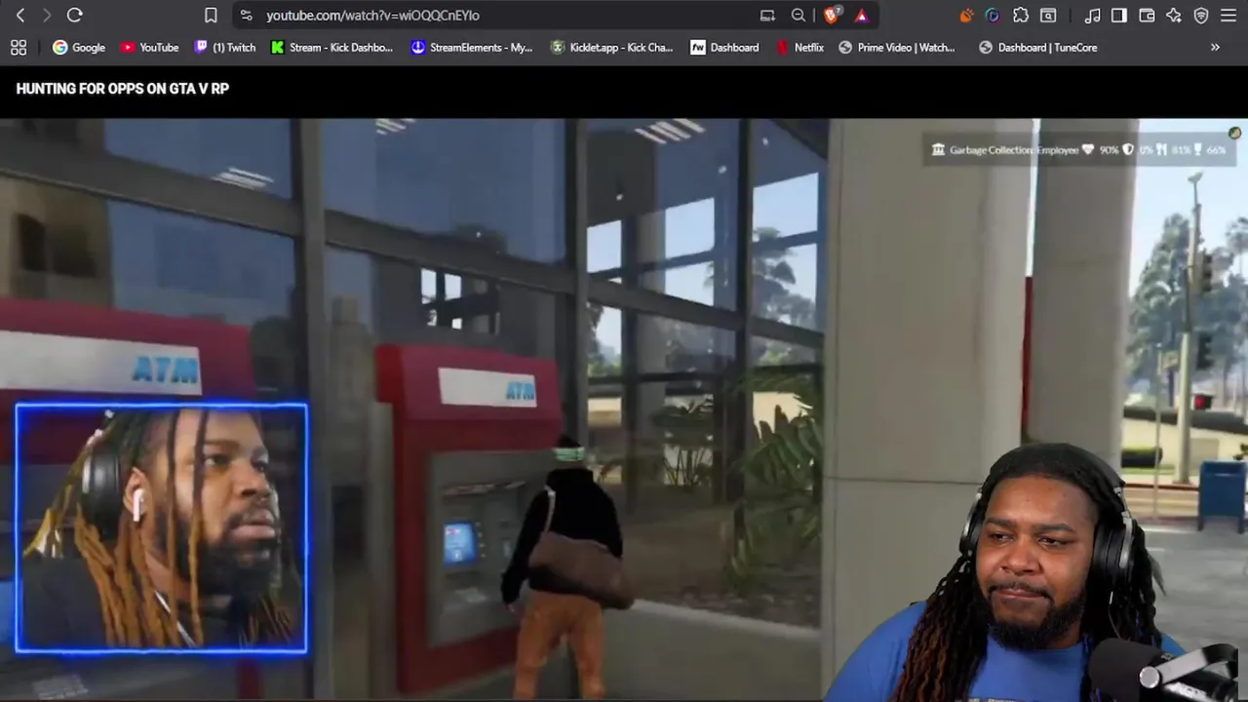Open the (1) Twitch bookmark

point(225,47)
